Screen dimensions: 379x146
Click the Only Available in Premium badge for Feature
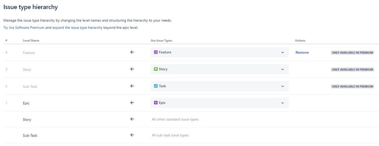pyautogui.click(x=352, y=53)
